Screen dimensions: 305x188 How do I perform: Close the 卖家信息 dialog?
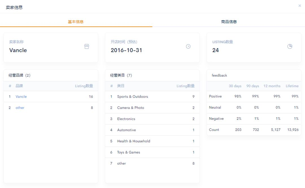(300, 6)
